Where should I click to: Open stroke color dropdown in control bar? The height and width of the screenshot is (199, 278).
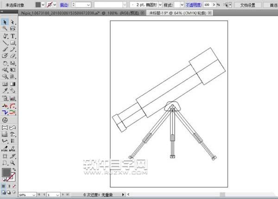click(55, 5)
